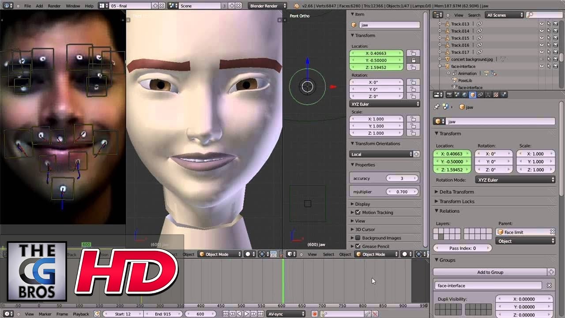Screen dimensions: 565x318
Task: Toggle lock on Rotation X
Action: [x=413, y=82]
